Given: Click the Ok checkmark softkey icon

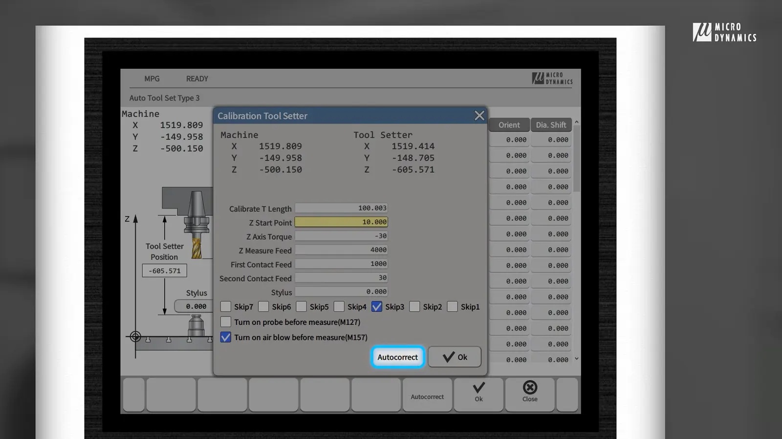Looking at the screenshot, I should (x=479, y=388).
